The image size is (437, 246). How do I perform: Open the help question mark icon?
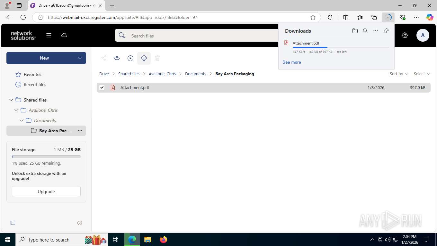[80, 223]
